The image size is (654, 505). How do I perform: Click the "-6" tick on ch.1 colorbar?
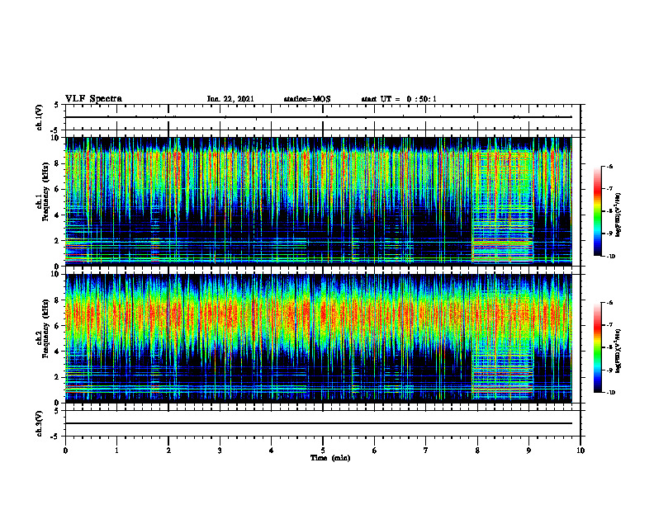(609, 167)
